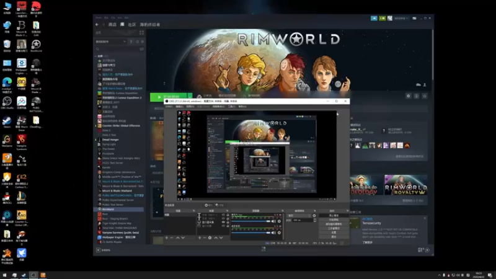
Task: Open RimWorld settings gear on game page
Action: point(409,96)
